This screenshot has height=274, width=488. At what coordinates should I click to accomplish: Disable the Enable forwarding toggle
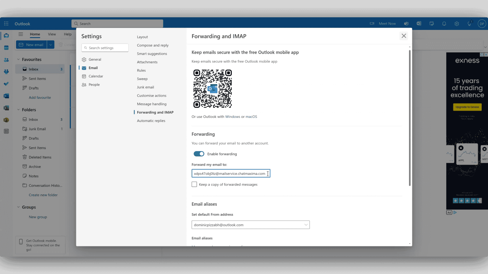[199, 154]
